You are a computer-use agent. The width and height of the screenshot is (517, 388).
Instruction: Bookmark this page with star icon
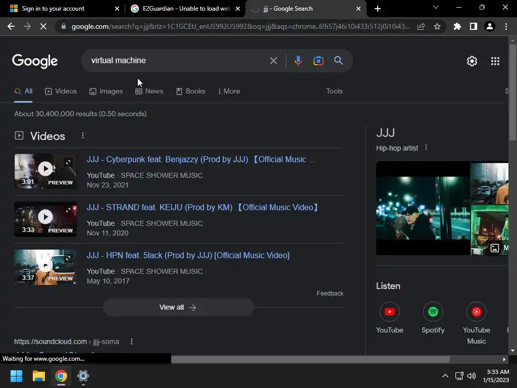click(x=437, y=26)
